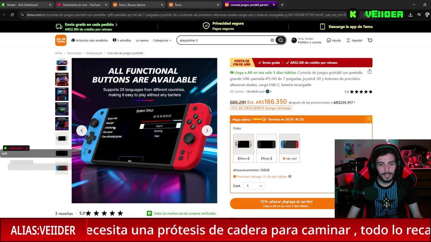Viewport: 431px width, 242px height.
Task: Select first product thumbnail
Action: pyautogui.click(x=62, y=65)
